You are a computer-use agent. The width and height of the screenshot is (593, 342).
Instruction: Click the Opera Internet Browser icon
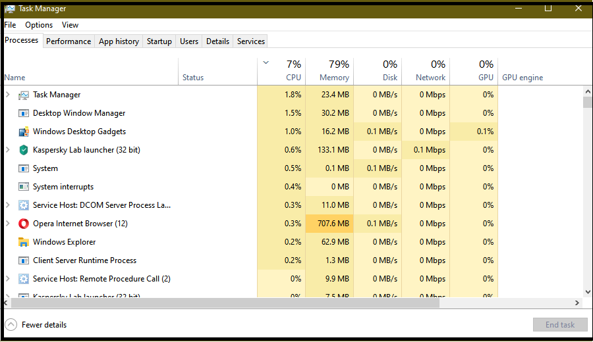coord(24,224)
